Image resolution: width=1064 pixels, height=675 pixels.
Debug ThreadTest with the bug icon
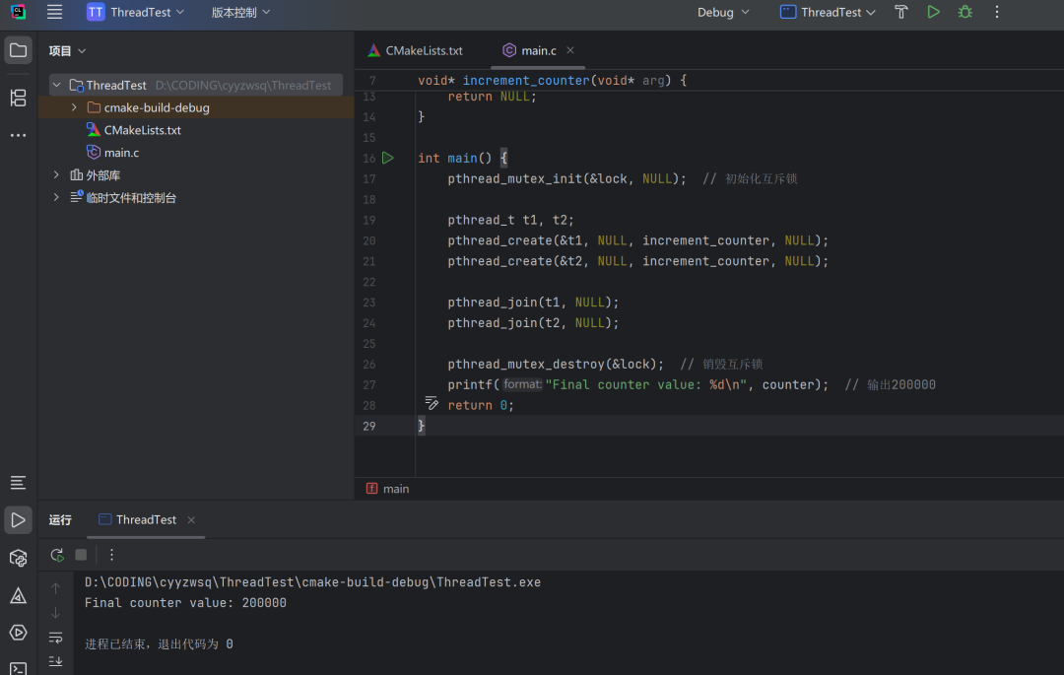pos(964,12)
